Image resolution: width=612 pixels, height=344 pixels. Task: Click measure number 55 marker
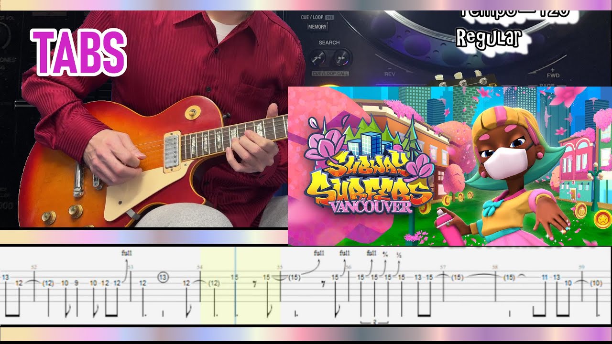coord(280,267)
